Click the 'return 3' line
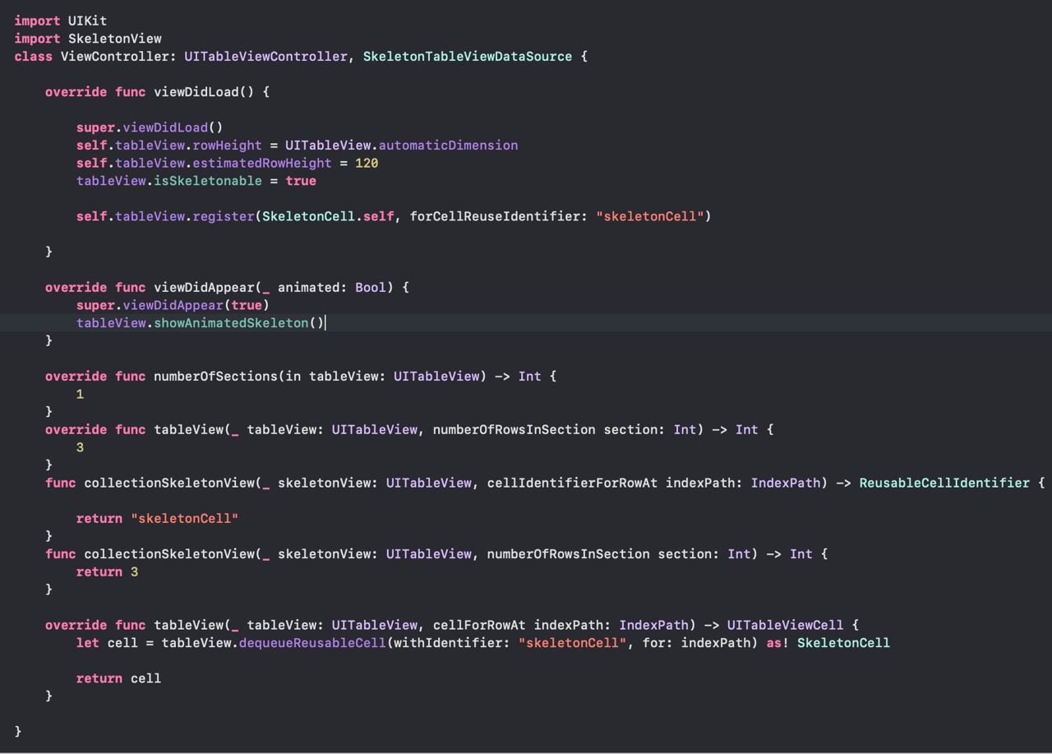The height and width of the screenshot is (754, 1052). (107, 571)
